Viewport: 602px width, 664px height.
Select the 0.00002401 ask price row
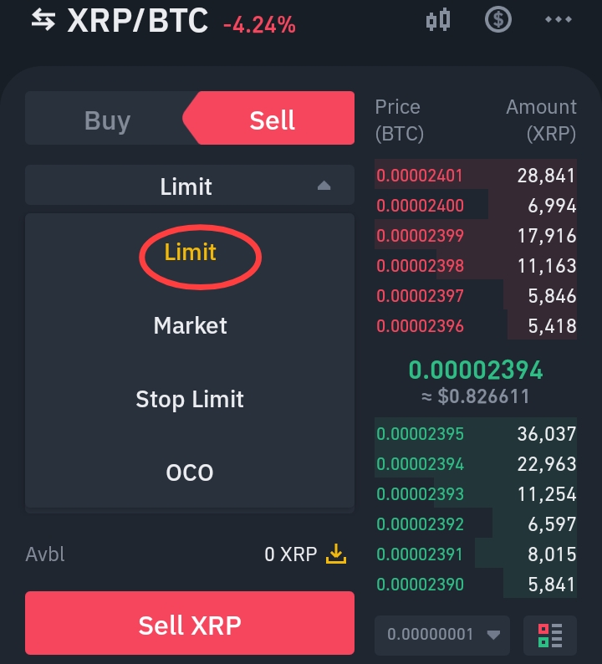pyautogui.click(x=475, y=176)
